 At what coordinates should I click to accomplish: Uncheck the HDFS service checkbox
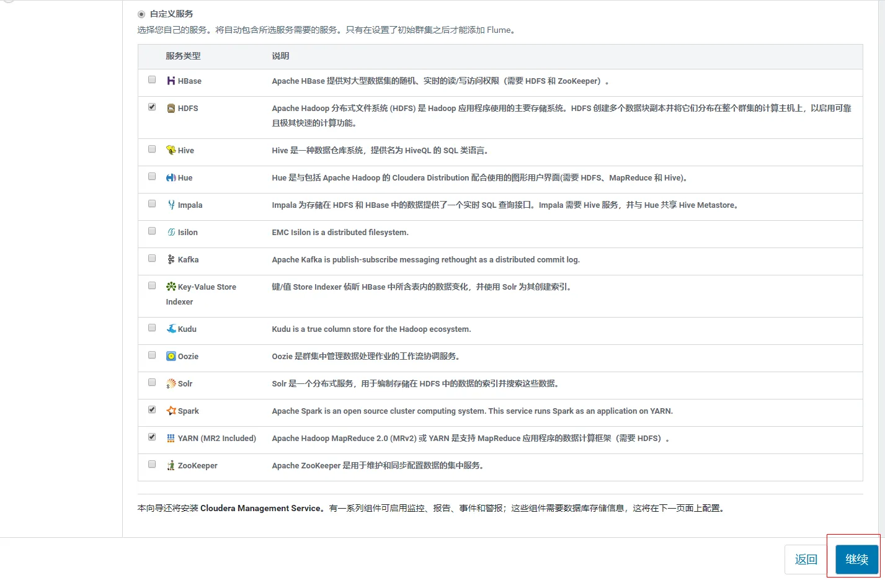pos(152,107)
